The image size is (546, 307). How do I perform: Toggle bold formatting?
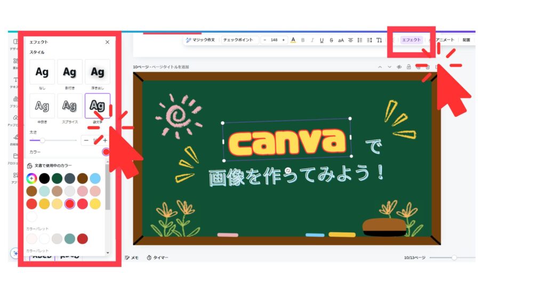[303, 40]
